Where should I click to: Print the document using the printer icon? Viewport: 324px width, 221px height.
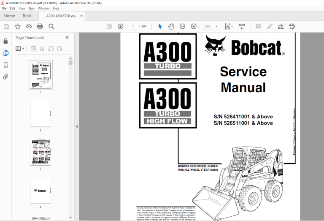[40, 27]
